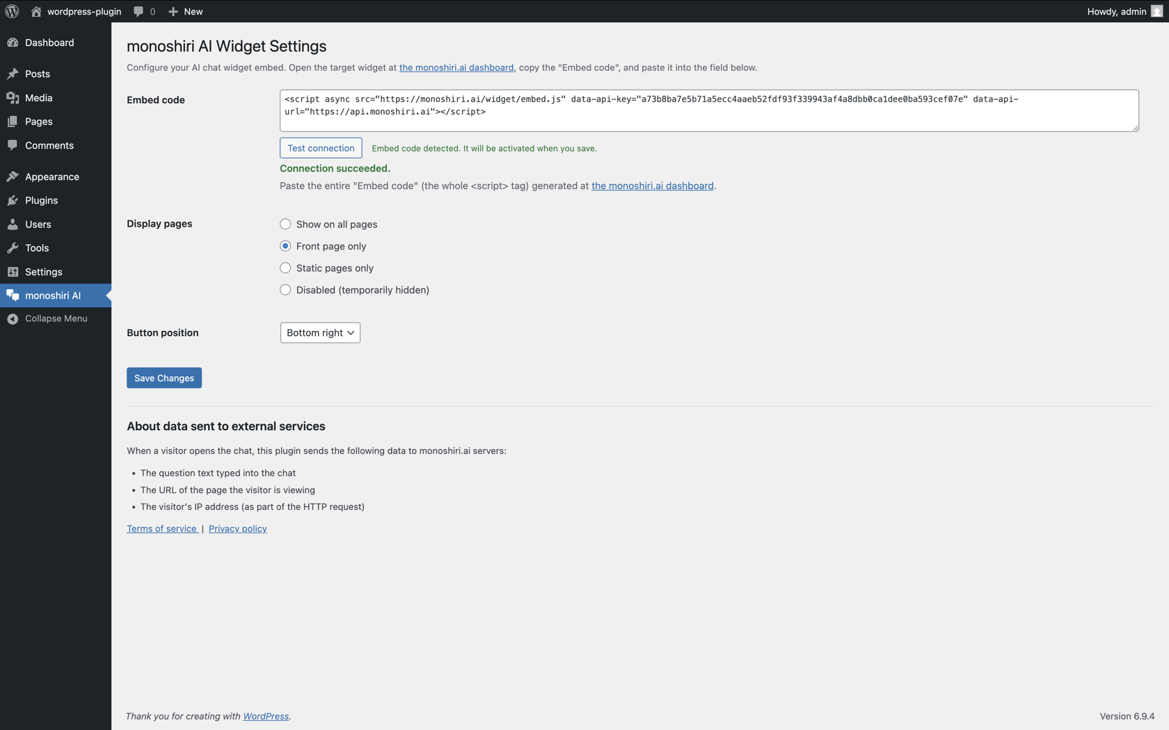This screenshot has height=730, width=1169.
Task: Click the Button position label
Action: coord(163,332)
